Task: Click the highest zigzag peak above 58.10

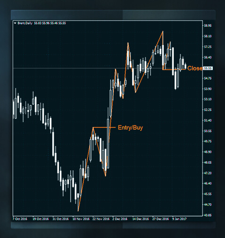Action: pos(163,32)
